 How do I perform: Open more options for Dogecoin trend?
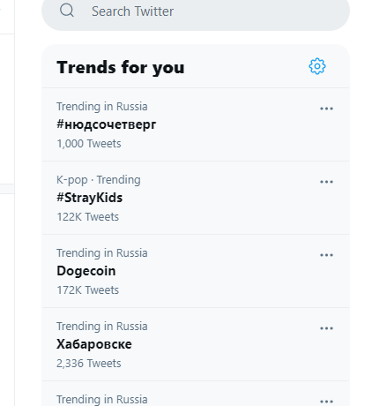(326, 255)
